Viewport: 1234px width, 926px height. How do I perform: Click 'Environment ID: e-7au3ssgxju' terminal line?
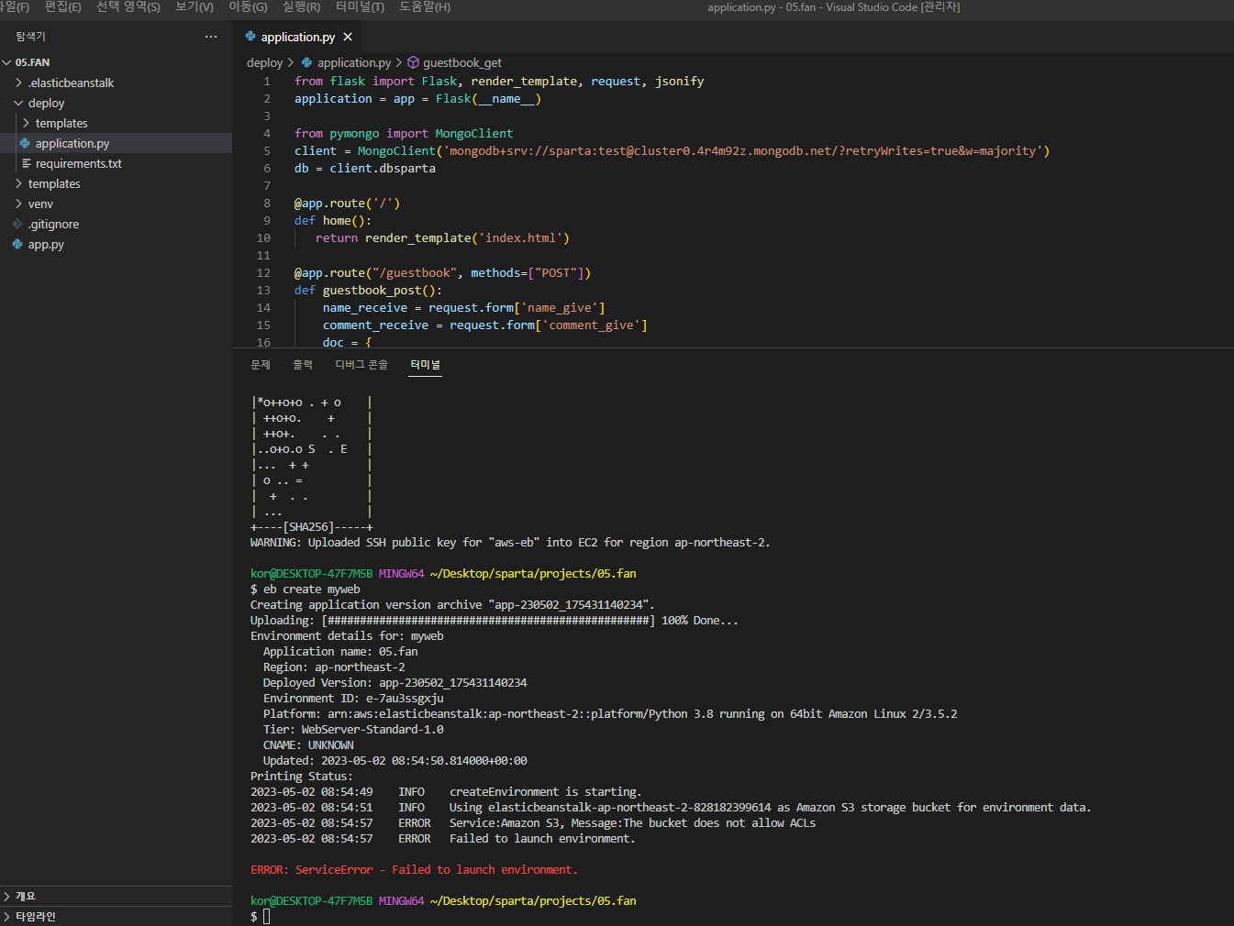(353, 698)
